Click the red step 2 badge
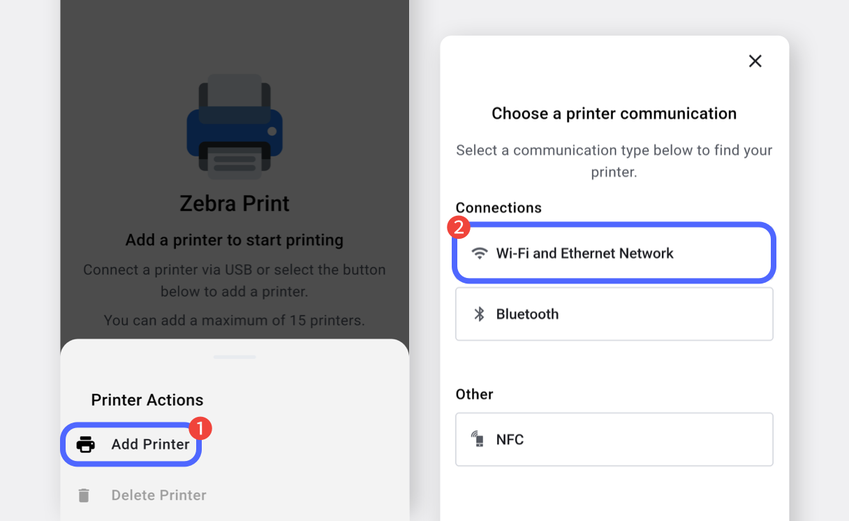Viewport: 849px width, 521px height. click(x=458, y=227)
